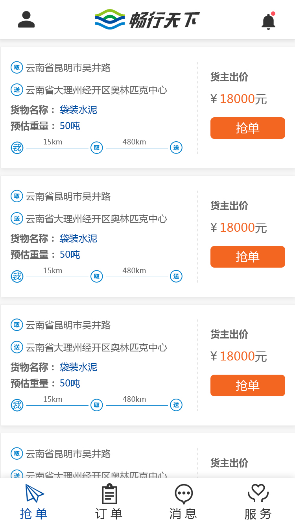The width and height of the screenshot is (295, 525).
Task: Click the 畅行天下 logo
Action: tap(147, 20)
